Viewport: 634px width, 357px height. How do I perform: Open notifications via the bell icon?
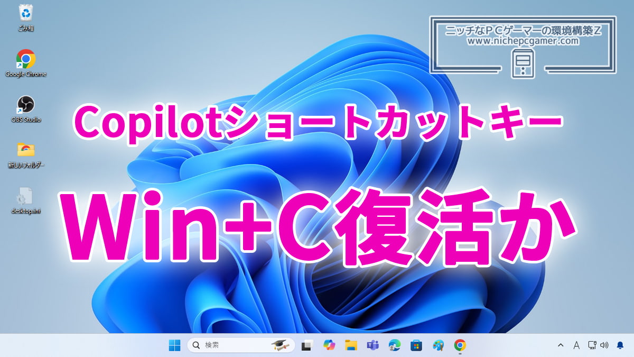click(x=620, y=345)
